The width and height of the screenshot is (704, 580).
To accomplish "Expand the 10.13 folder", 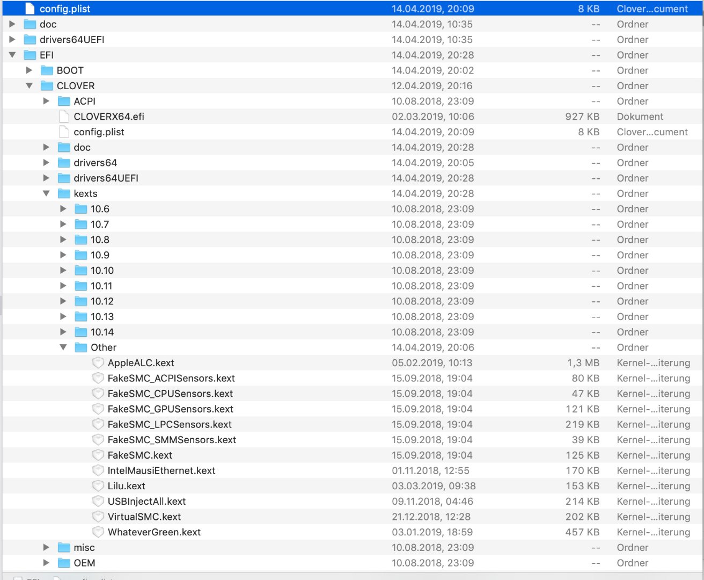I will point(63,317).
